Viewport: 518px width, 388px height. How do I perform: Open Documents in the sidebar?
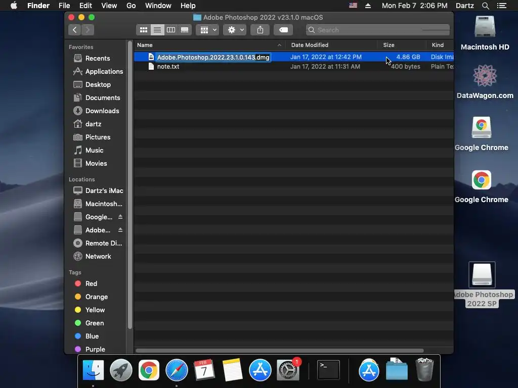(97, 98)
